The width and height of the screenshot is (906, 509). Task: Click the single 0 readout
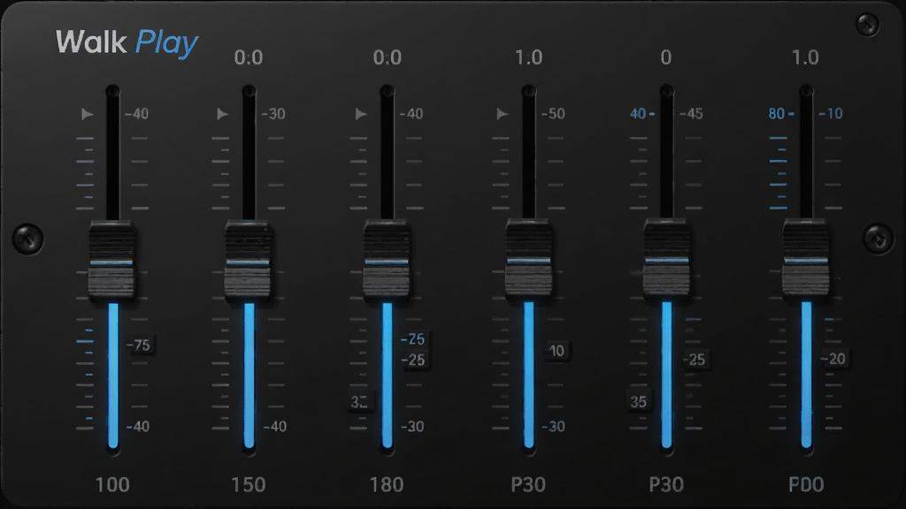click(x=666, y=57)
